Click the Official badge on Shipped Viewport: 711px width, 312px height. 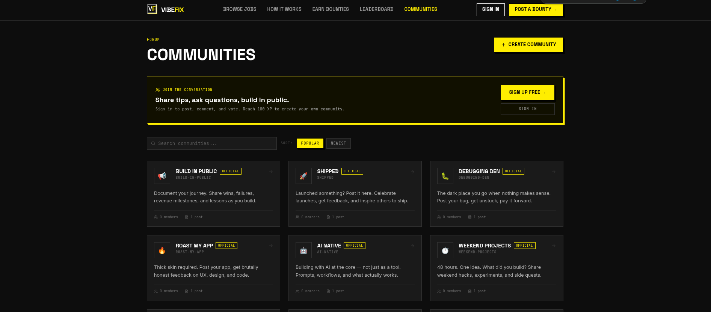(352, 171)
